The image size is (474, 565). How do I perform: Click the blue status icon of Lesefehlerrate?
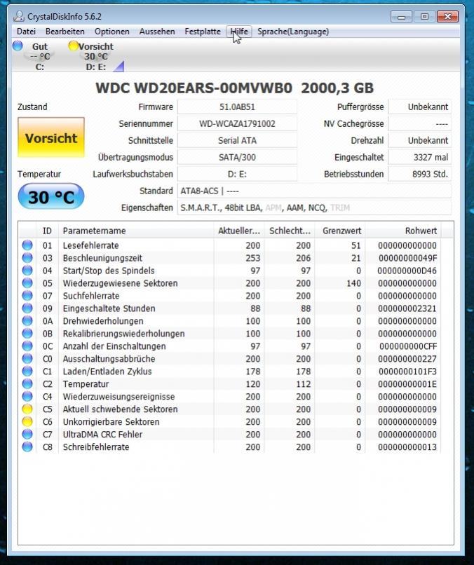[x=27, y=245]
